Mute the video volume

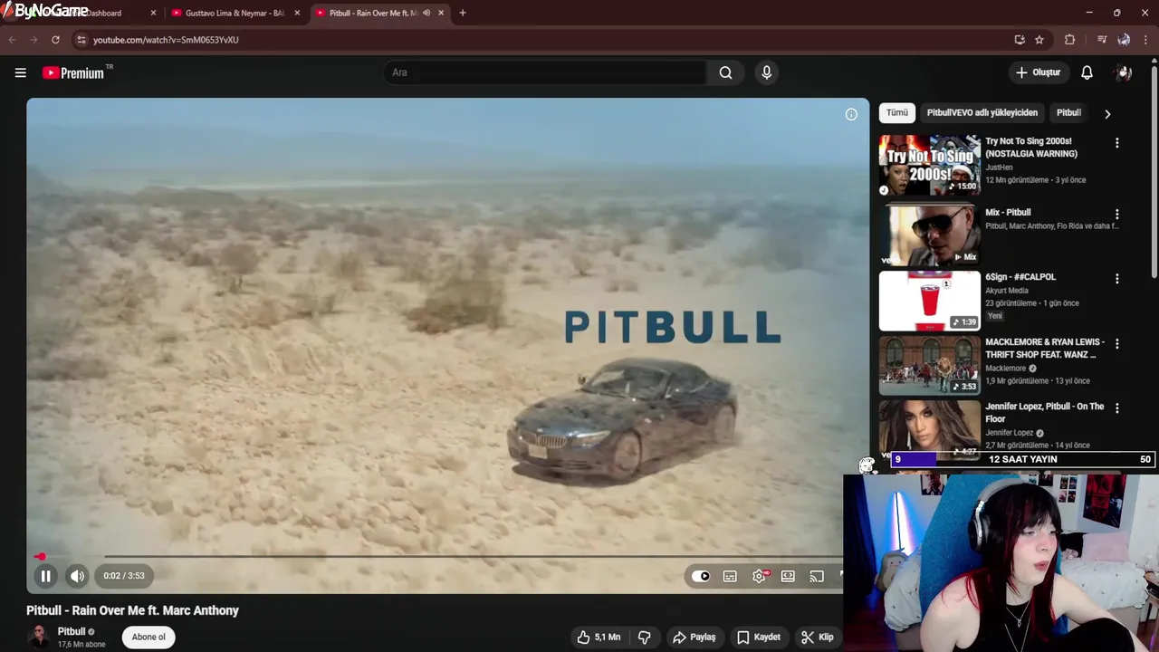point(77,576)
